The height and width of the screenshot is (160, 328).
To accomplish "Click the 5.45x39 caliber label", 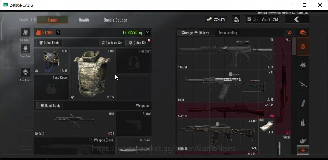I will (183, 116).
